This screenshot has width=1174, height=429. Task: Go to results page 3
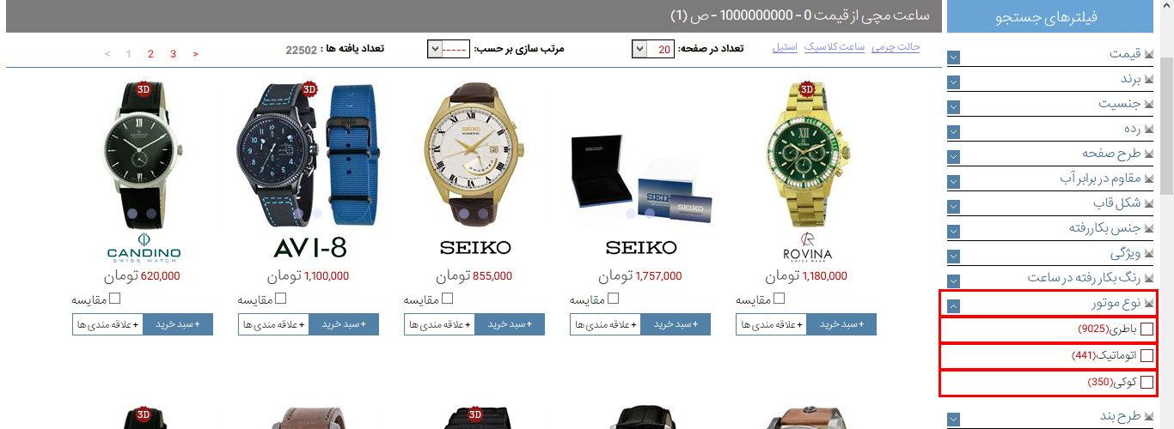173,54
